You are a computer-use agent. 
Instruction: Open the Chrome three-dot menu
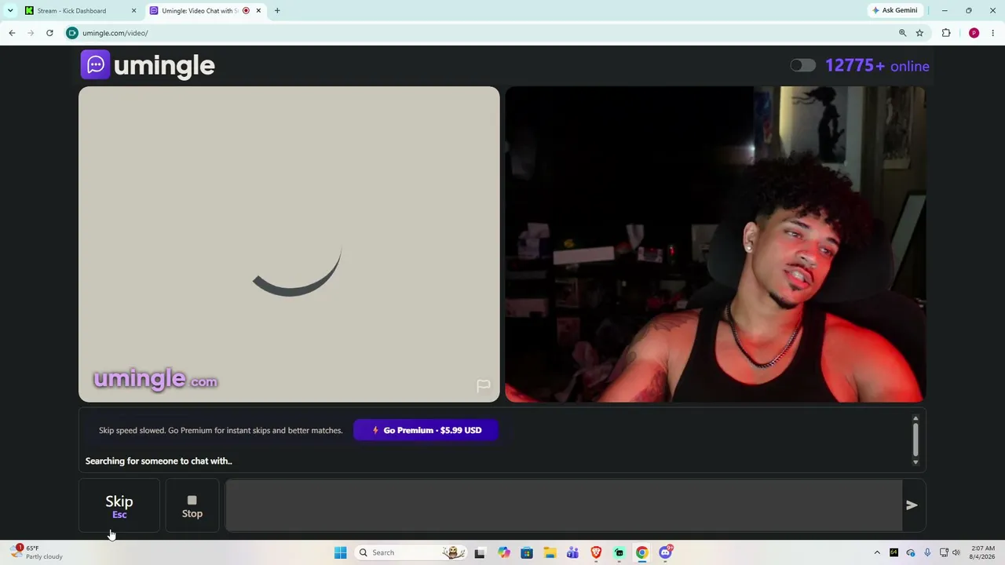993,33
